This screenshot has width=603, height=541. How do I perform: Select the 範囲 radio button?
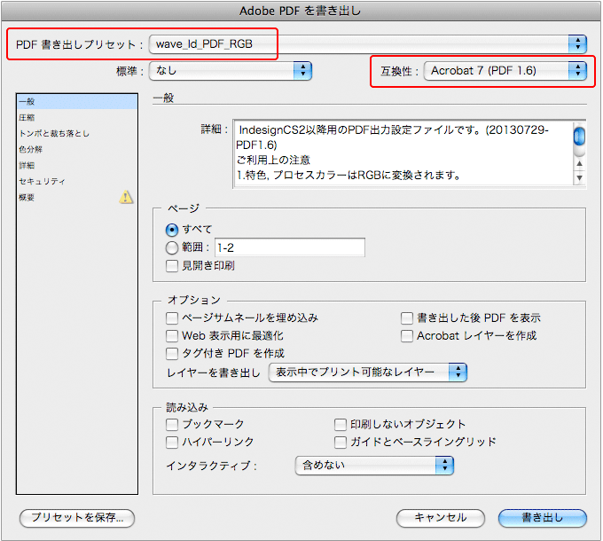(x=172, y=247)
